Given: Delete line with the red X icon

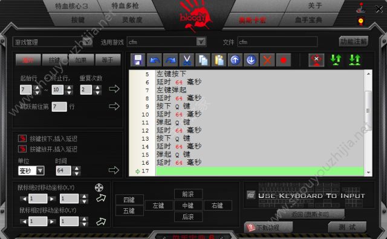Looking at the screenshot, I should pos(267,60).
